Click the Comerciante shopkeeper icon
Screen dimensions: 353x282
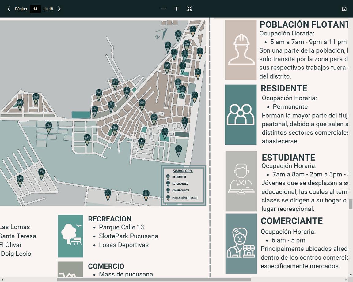click(241, 243)
